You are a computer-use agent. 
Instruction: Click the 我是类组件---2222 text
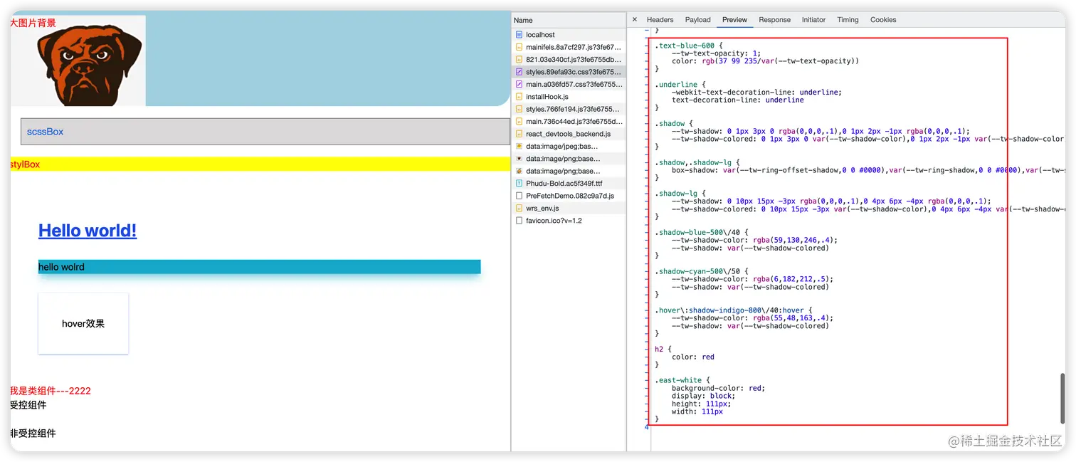pyautogui.click(x=51, y=391)
